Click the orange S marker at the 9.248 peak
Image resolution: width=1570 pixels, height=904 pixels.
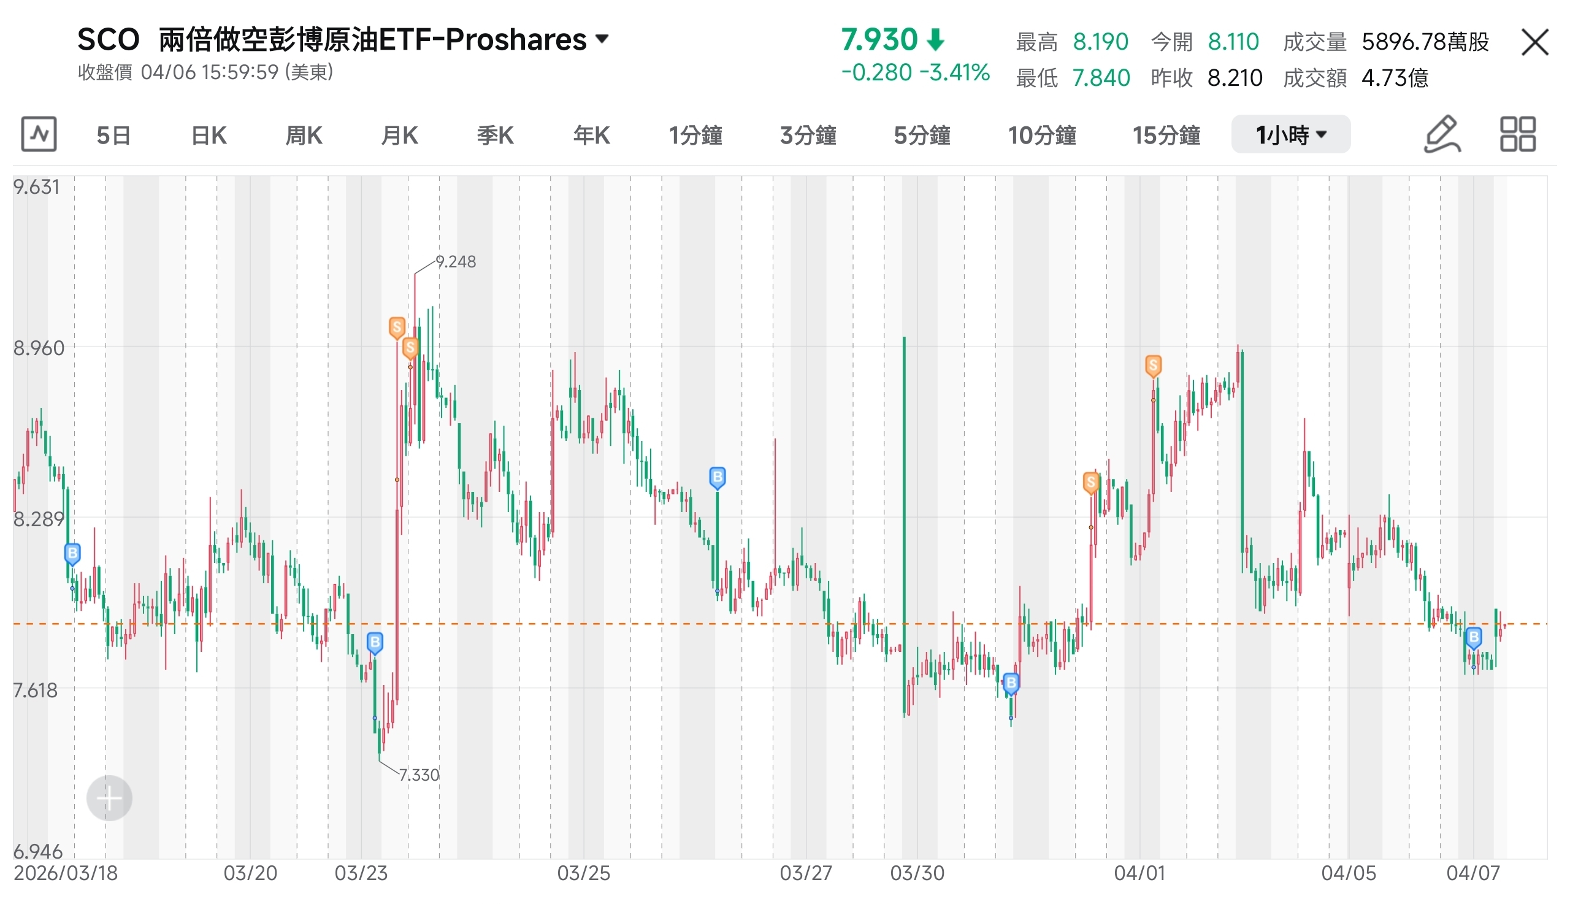[x=397, y=328]
